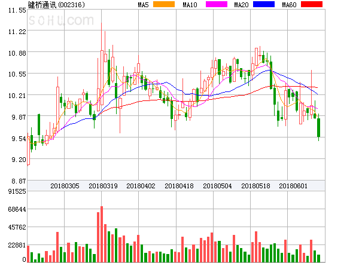Click the 11.55 price axis label

pos(17,10)
